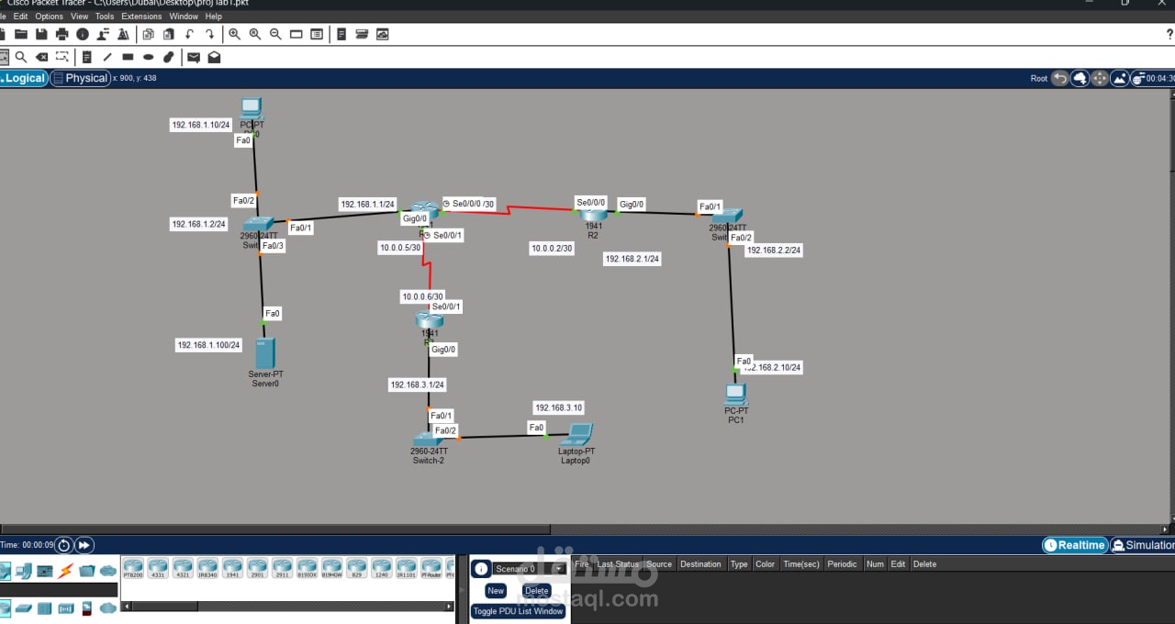The height and width of the screenshot is (624, 1175).
Task: Click Toggle PDU List Window button
Action: tap(519, 611)
